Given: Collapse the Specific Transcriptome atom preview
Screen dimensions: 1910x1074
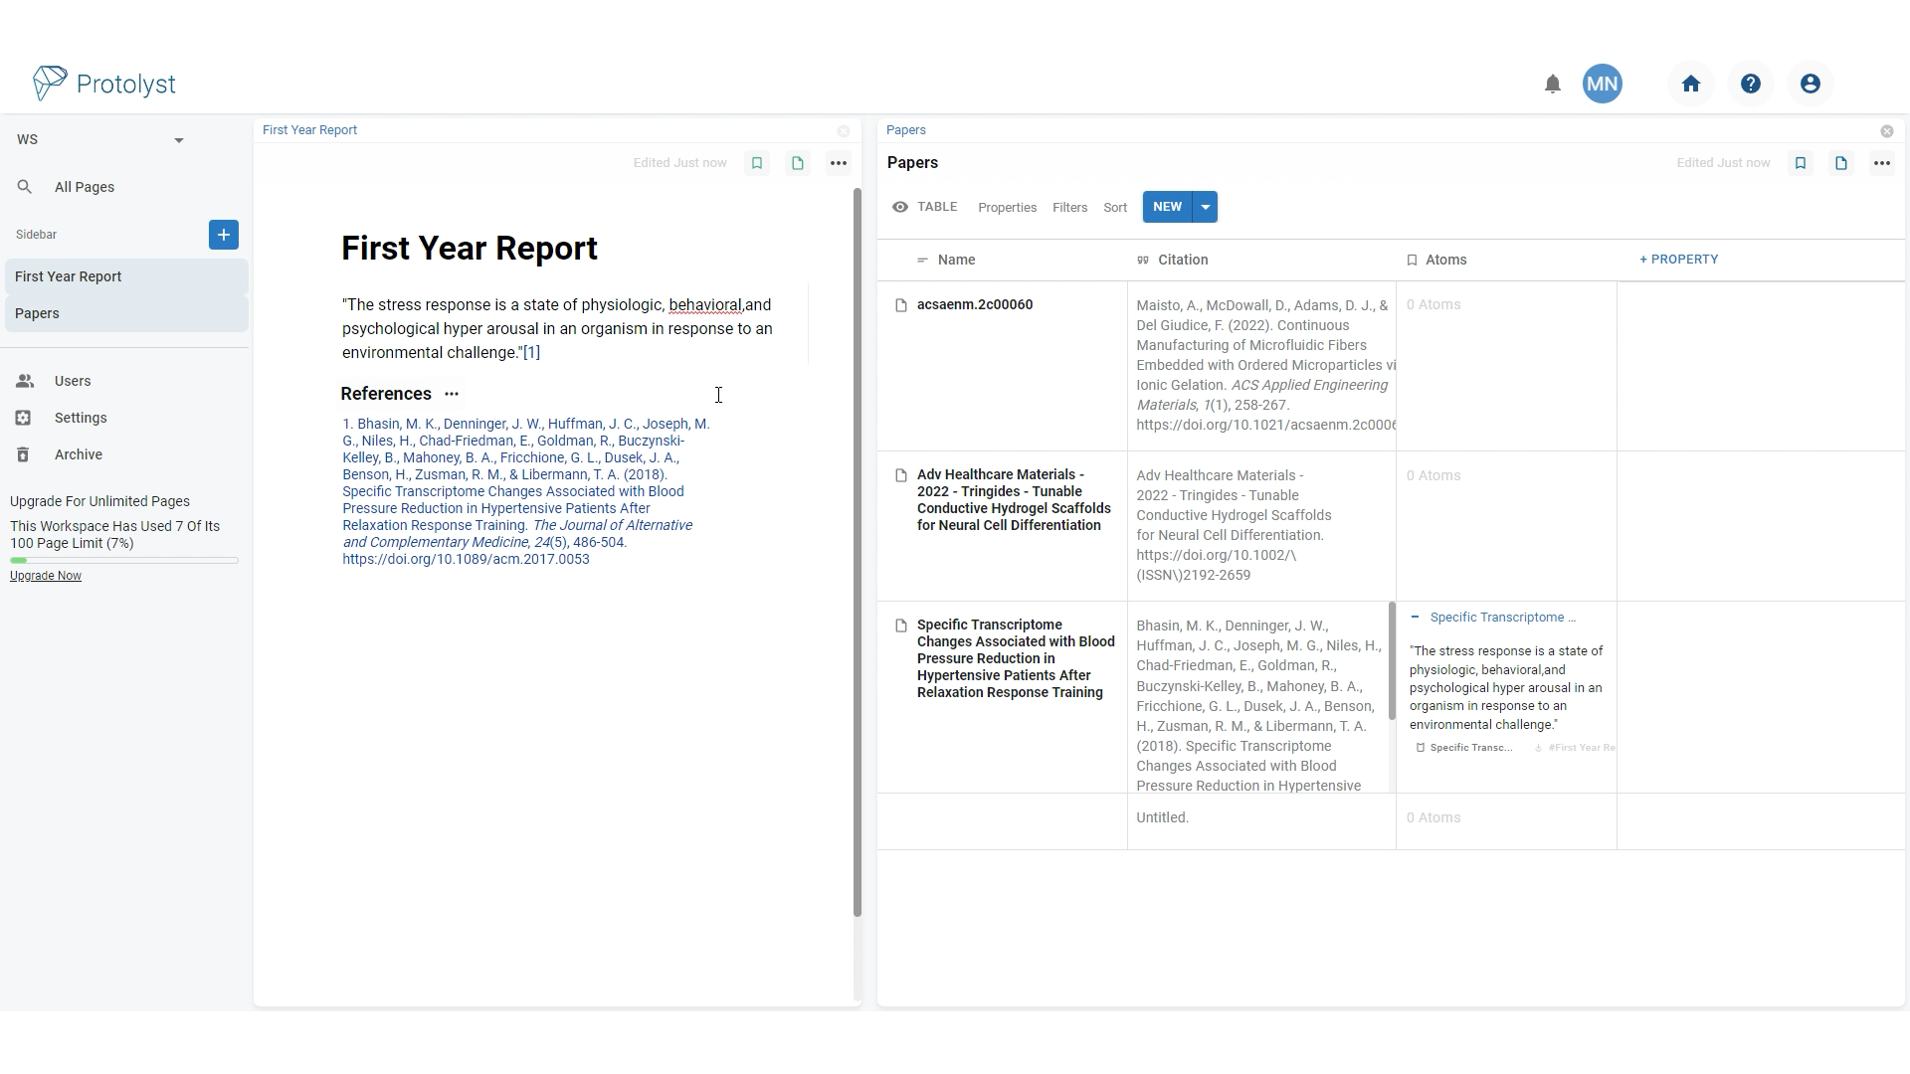Looking at the screenshot, I should [1416, 617].
